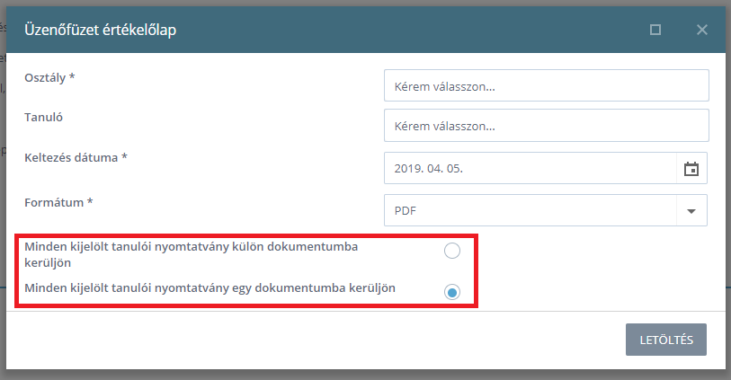Viewport: 731px width, 380px height.
Task: Close the Üzenőfüzet értékelőlap dialog
Action: (701, 30)
